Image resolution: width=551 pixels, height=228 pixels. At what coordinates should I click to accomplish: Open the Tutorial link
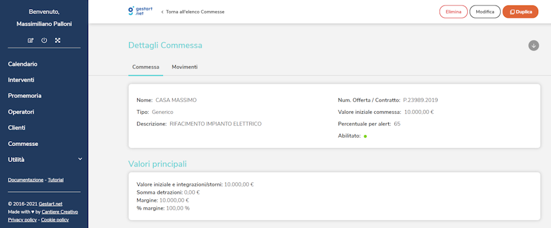[x=56, y=180]
